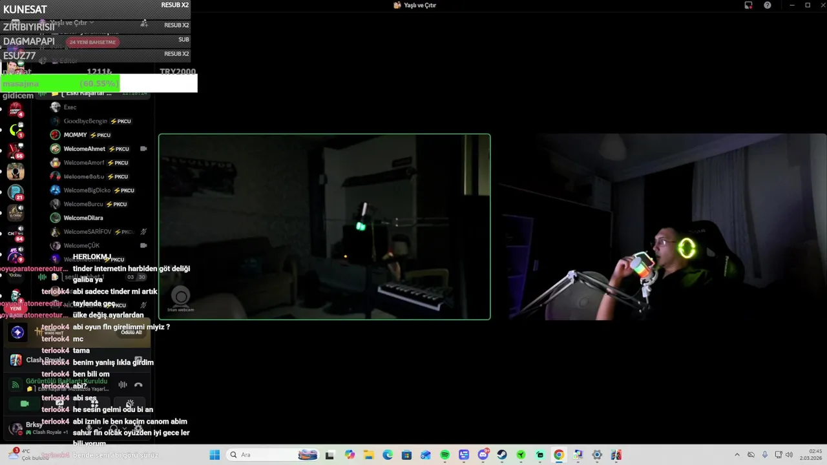
Task: Click the 24 YENİ BAHSETME mentions pill
Action: [92, 42]
